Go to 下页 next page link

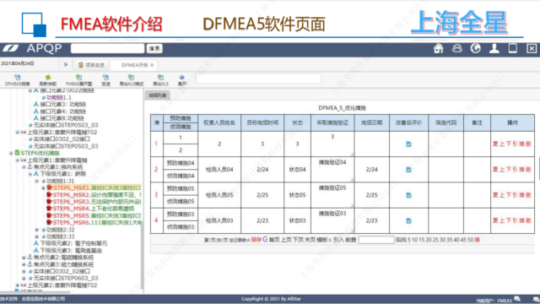pos(298,240)
